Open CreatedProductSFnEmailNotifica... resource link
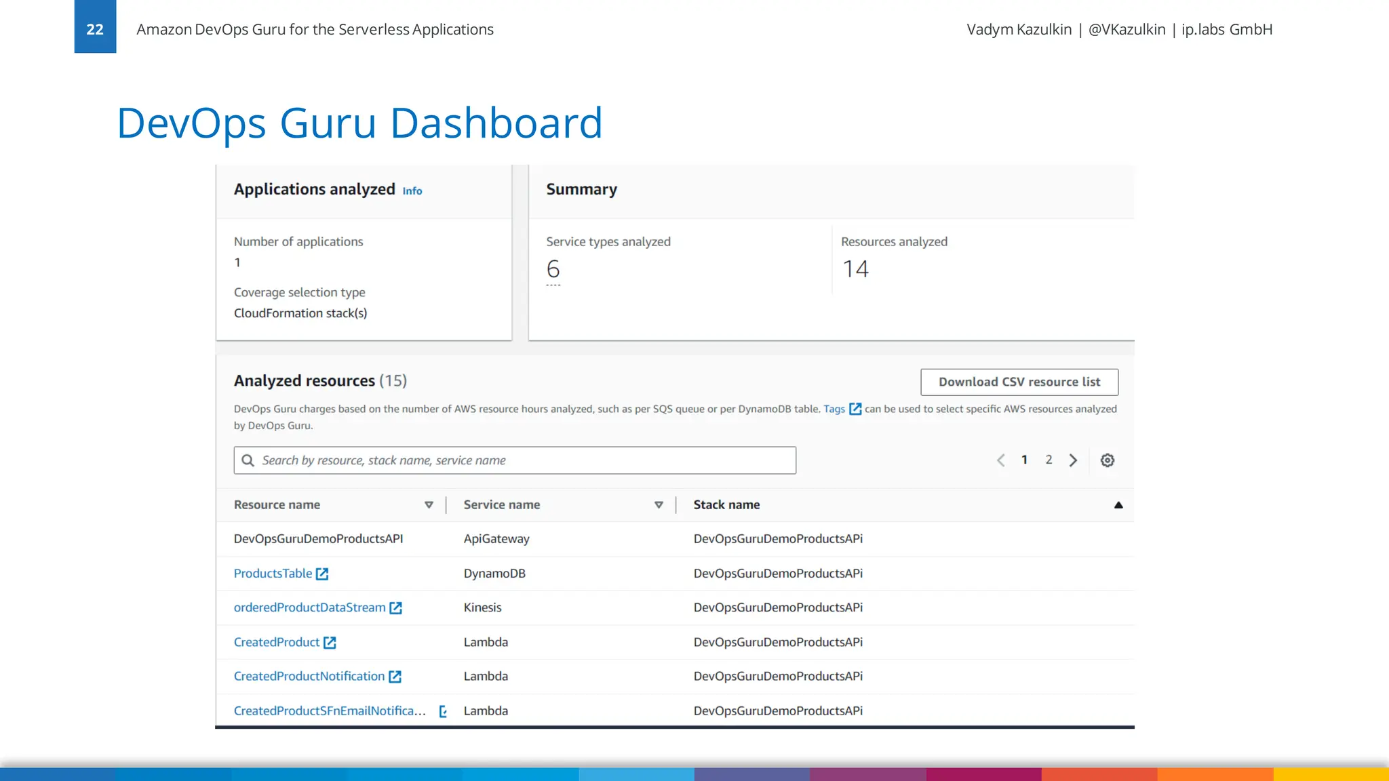The height and width of the screenshot is (781, 1389). 330,710
